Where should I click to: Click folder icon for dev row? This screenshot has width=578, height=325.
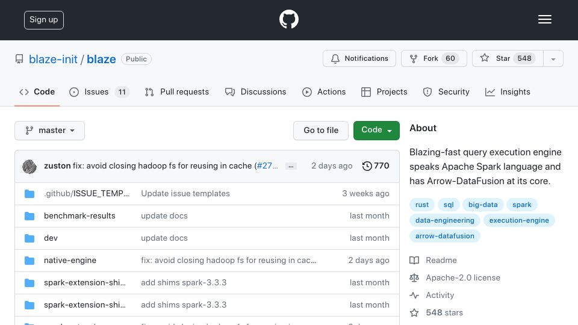click(x=30, y=238)
